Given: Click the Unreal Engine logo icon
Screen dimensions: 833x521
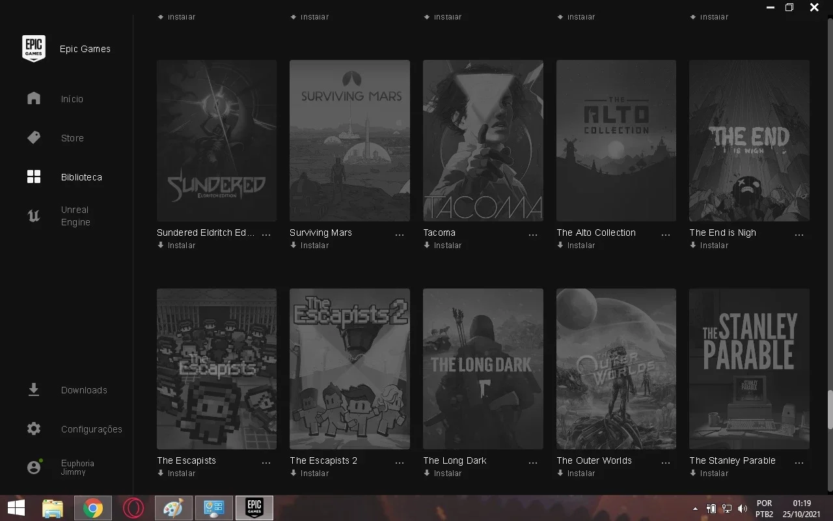Looking at the screenshot, I should 34,216.
